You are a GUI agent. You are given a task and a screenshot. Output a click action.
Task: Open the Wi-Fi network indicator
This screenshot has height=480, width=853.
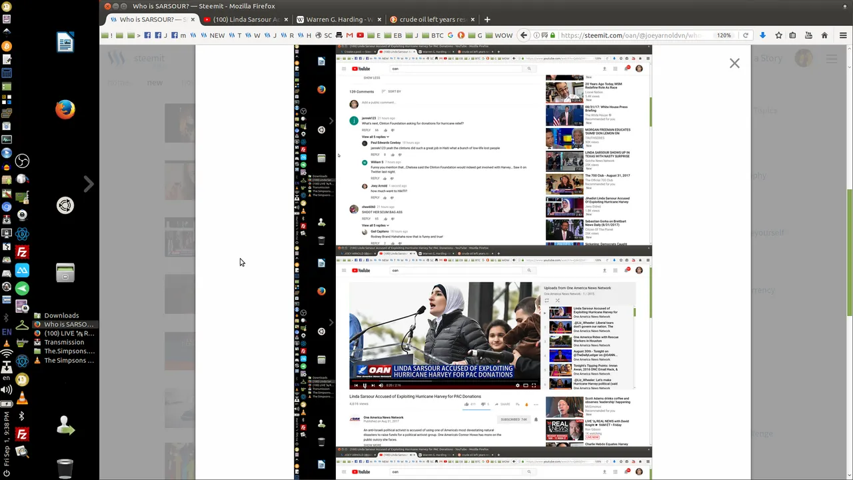7,354
